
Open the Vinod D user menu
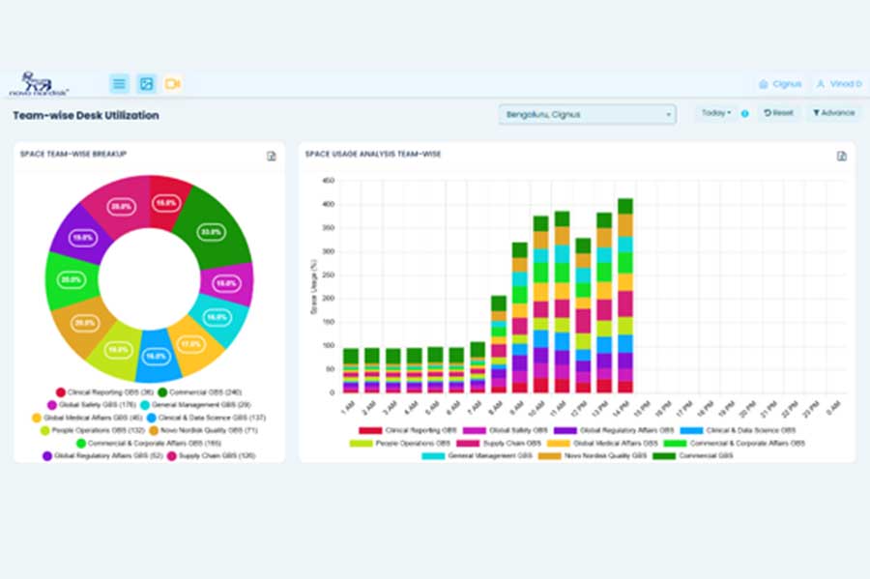point(836,84)
